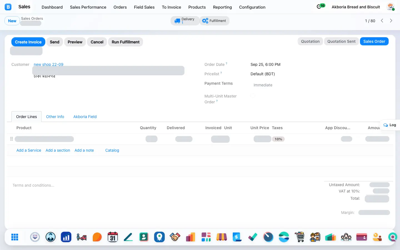Click the Run Fulfillment button
Screen dimensions: 400x250
click(126, 42)
